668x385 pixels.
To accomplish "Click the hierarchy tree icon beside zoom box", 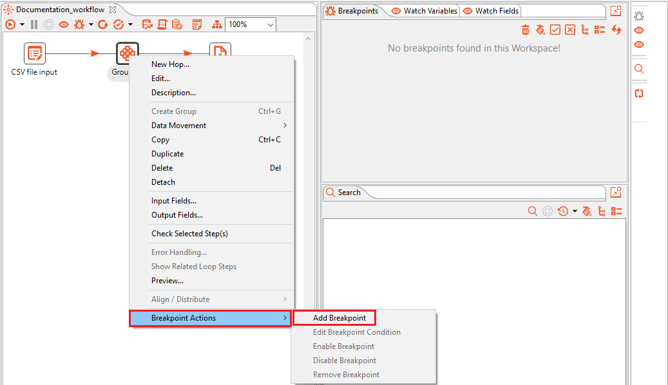I will 216,24.
